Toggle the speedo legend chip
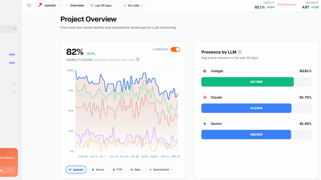Image resolution: width=321 pixels, height=180 pixels. 76,170
